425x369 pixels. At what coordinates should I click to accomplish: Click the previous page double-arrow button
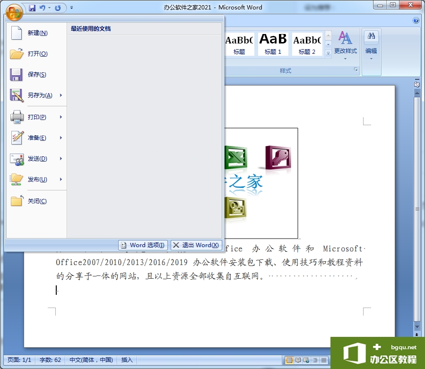417,335
